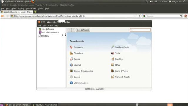Open a new Firefox tab with plus icon
Screen dimensions: 188x106
[x=35, y=12]
